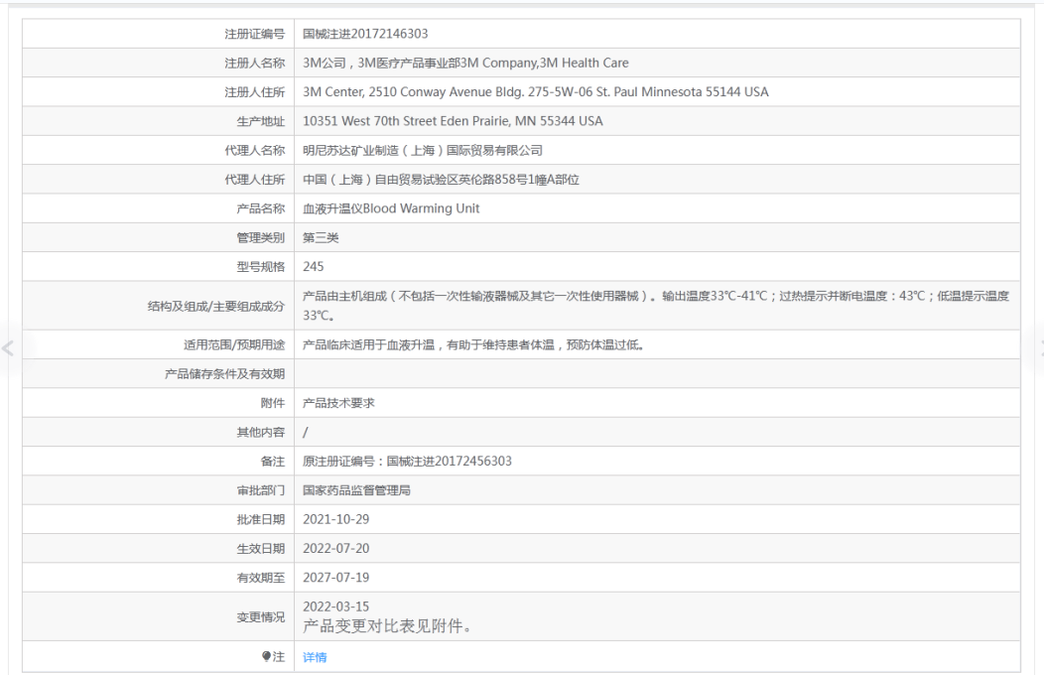Click the 审批部门 label
1044x675 pixels.
(x=260, y=490)
